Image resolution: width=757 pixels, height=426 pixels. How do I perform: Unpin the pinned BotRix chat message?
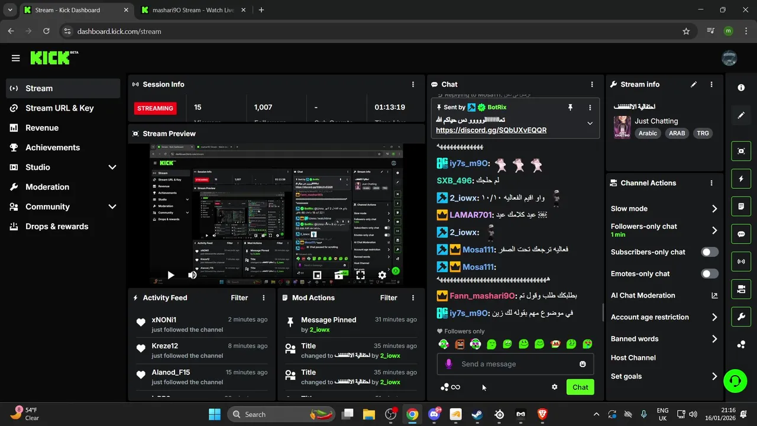pos(570,107)
